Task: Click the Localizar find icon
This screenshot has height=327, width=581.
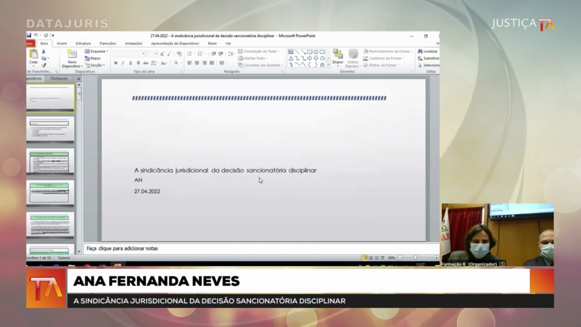Action: [428, 52]
